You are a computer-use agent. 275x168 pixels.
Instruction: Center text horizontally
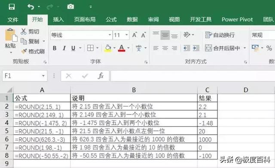(165, 48)
